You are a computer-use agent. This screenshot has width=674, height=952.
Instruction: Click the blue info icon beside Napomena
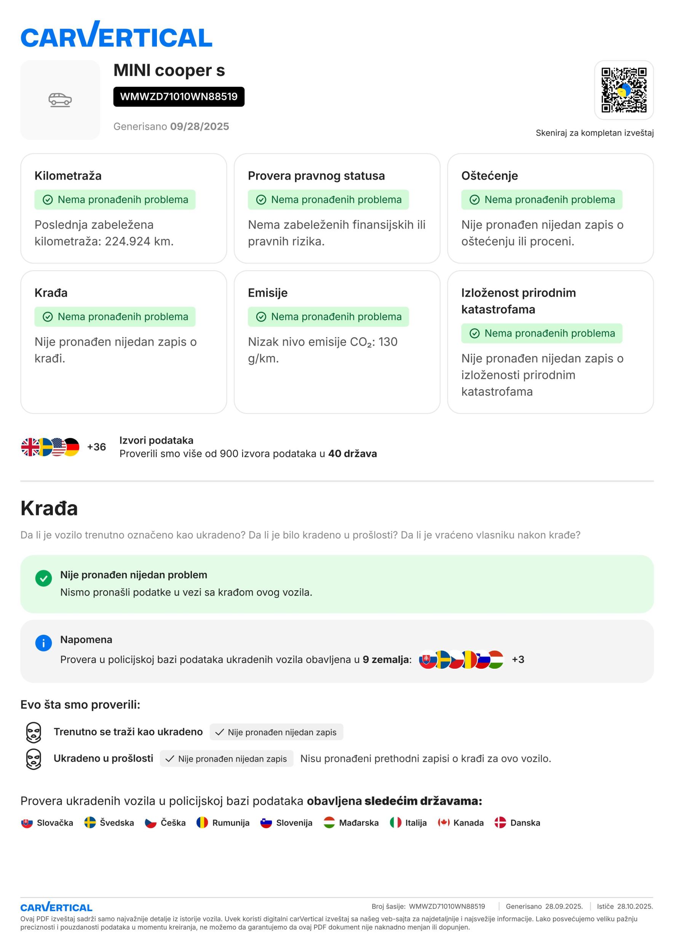(x=43, y=643)
